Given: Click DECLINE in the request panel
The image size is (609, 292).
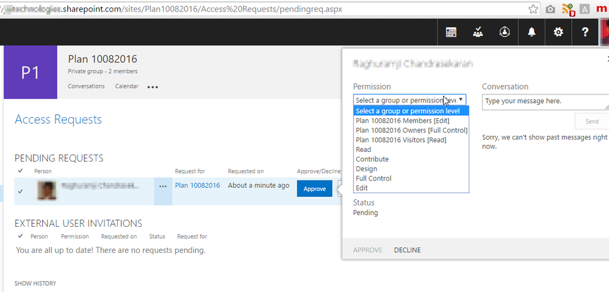Looking at the screenshot, I should coord(407,250).
